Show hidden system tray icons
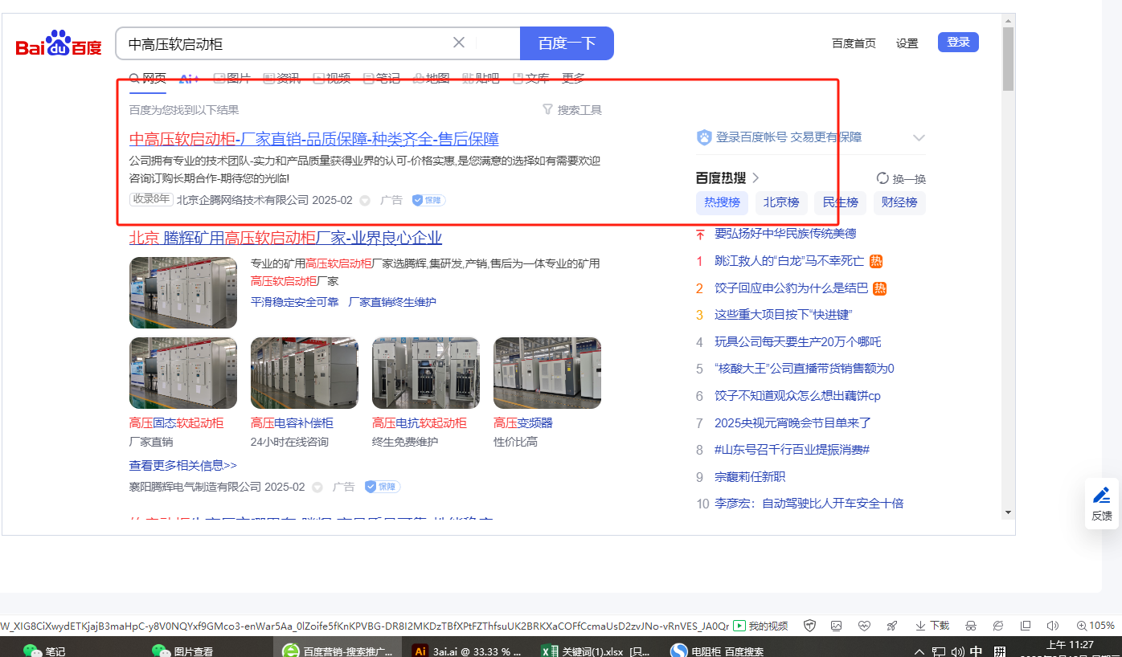Screen dimensions: 1122x657 coord(919,651)
